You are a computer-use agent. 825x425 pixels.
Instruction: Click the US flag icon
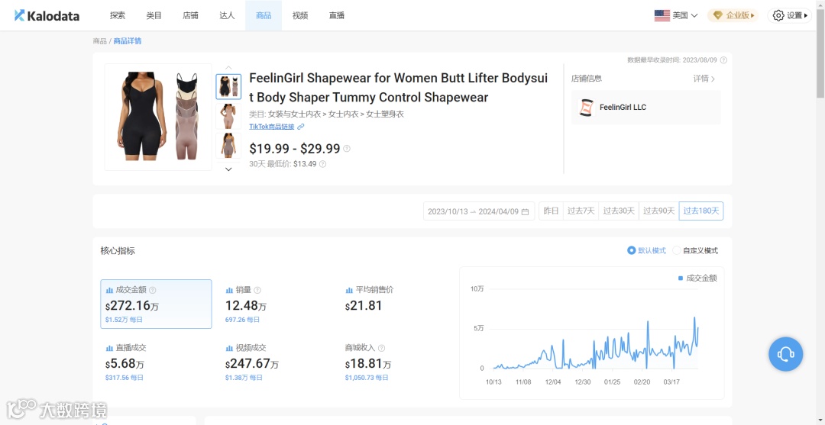[662, 16]
